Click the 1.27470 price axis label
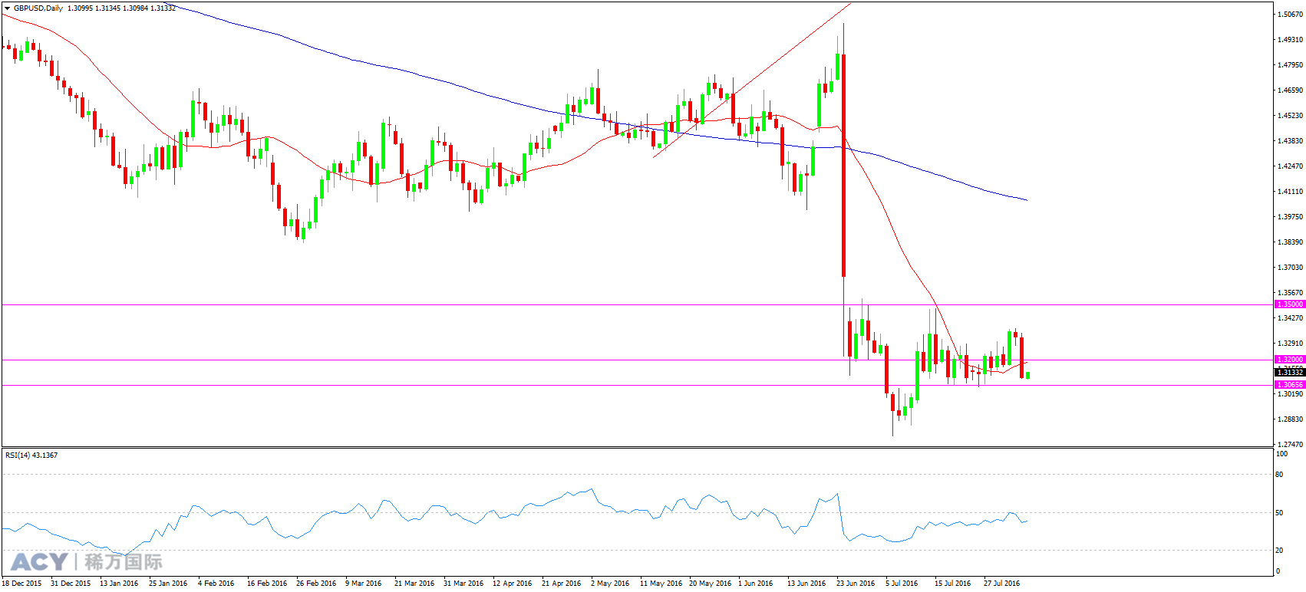Image resolution: width=1306 pixels, height=592 pixels. tap(1291, 444)
